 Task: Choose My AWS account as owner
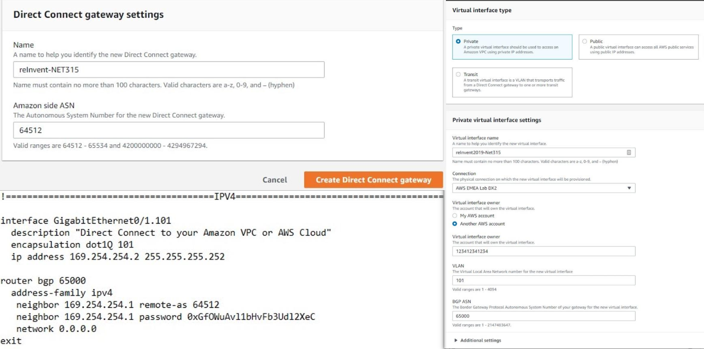(454, 216)
